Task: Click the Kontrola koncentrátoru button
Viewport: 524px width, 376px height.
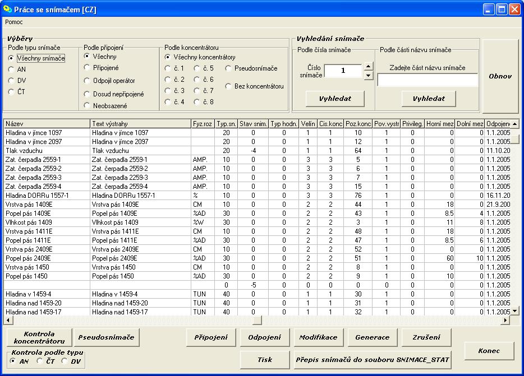Action: click(x=39, y=337)
